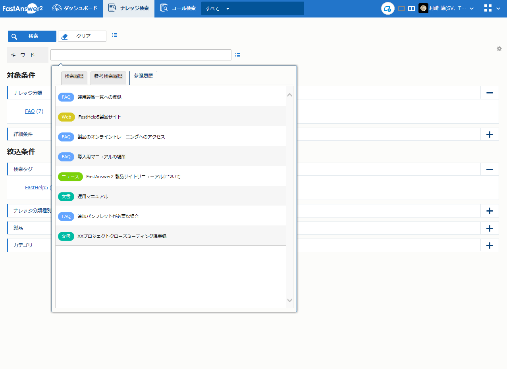This screenshot has width=507, height=369.
Task: Click the user avatar for 村崎 博
Action: (423, 8)
